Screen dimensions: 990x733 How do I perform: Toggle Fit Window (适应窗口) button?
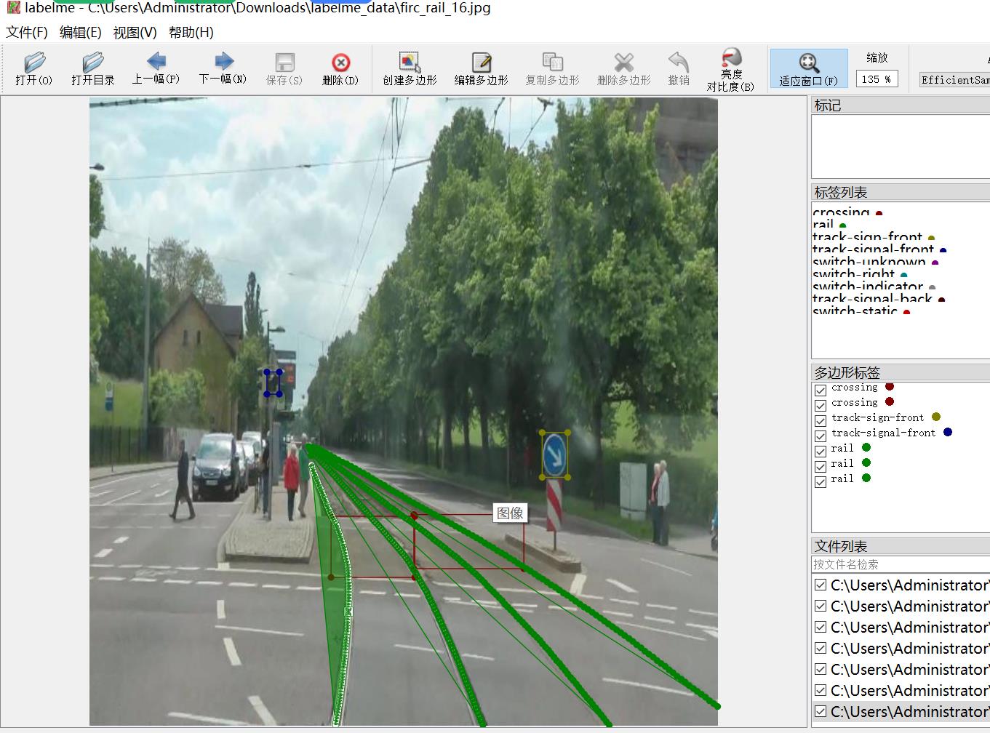pyautogui.click(x=808, y=69)
